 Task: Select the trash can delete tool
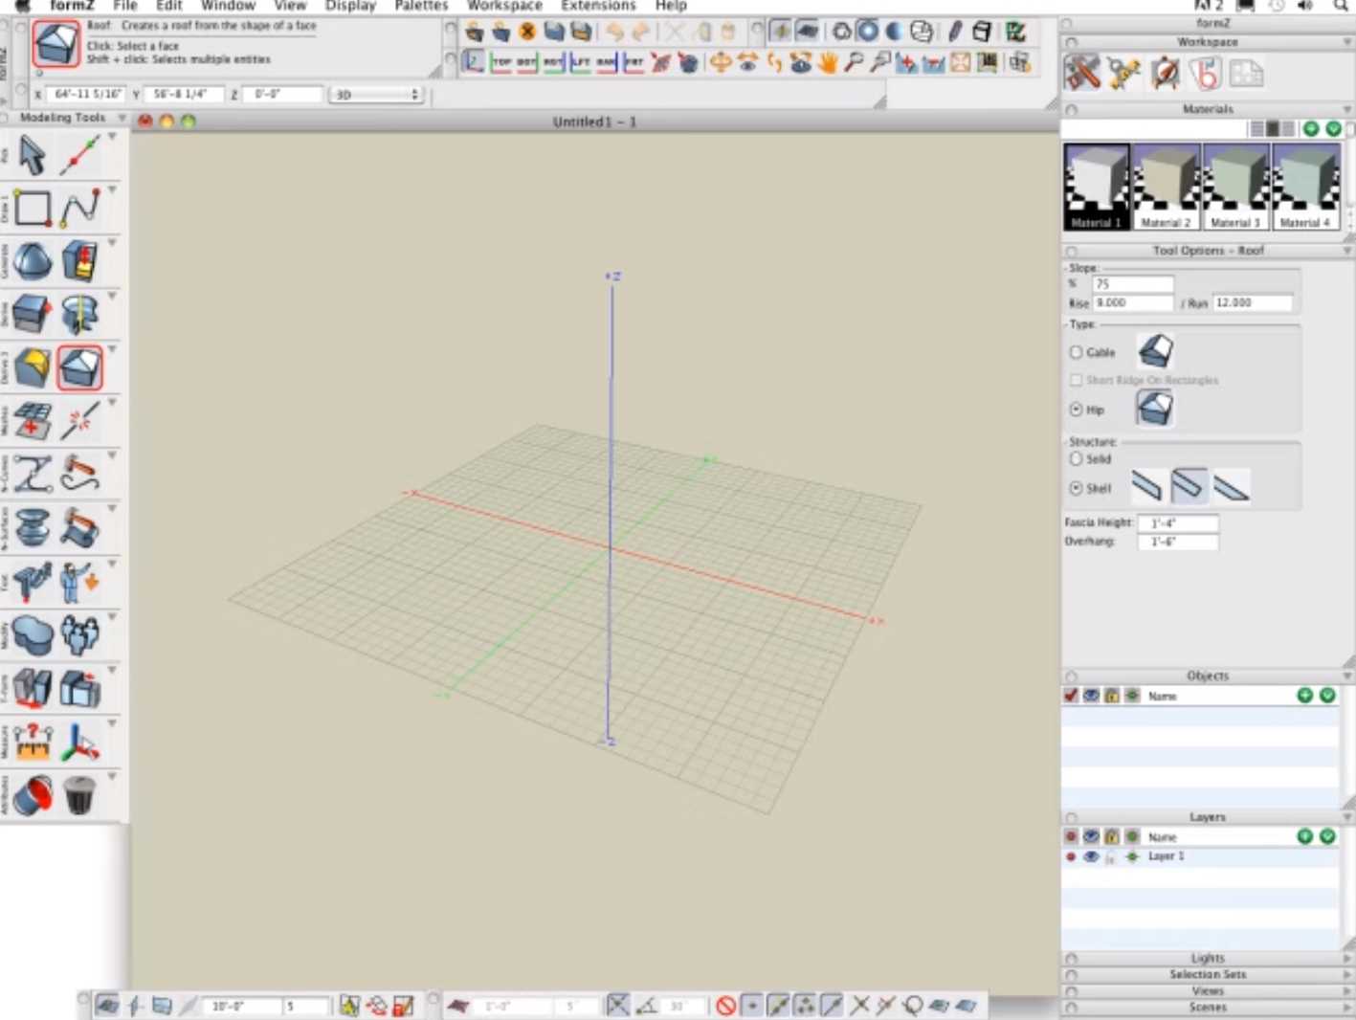[x=80, y=795]
